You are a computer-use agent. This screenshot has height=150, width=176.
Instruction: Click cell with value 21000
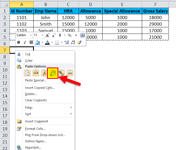[x=155, y=37]
